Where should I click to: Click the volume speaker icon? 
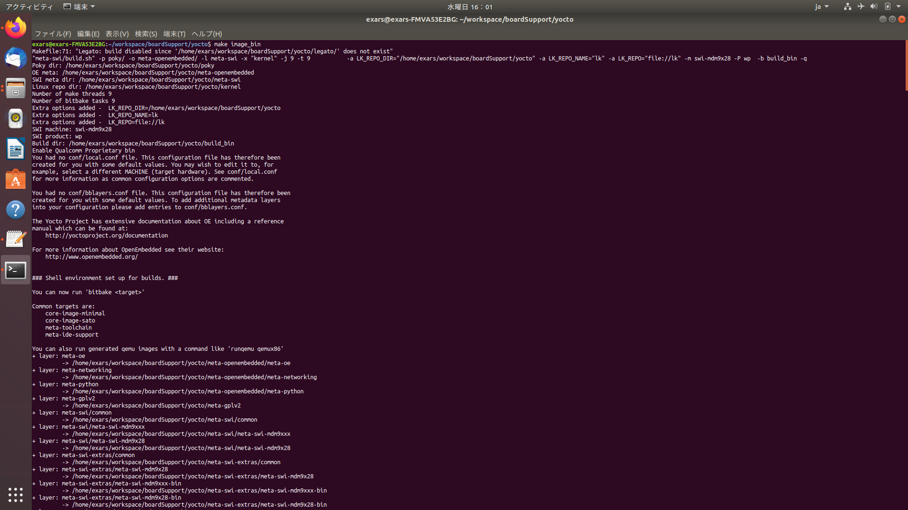873,7
